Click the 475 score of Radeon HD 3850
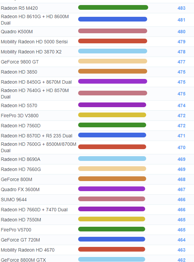 (182, 72)
